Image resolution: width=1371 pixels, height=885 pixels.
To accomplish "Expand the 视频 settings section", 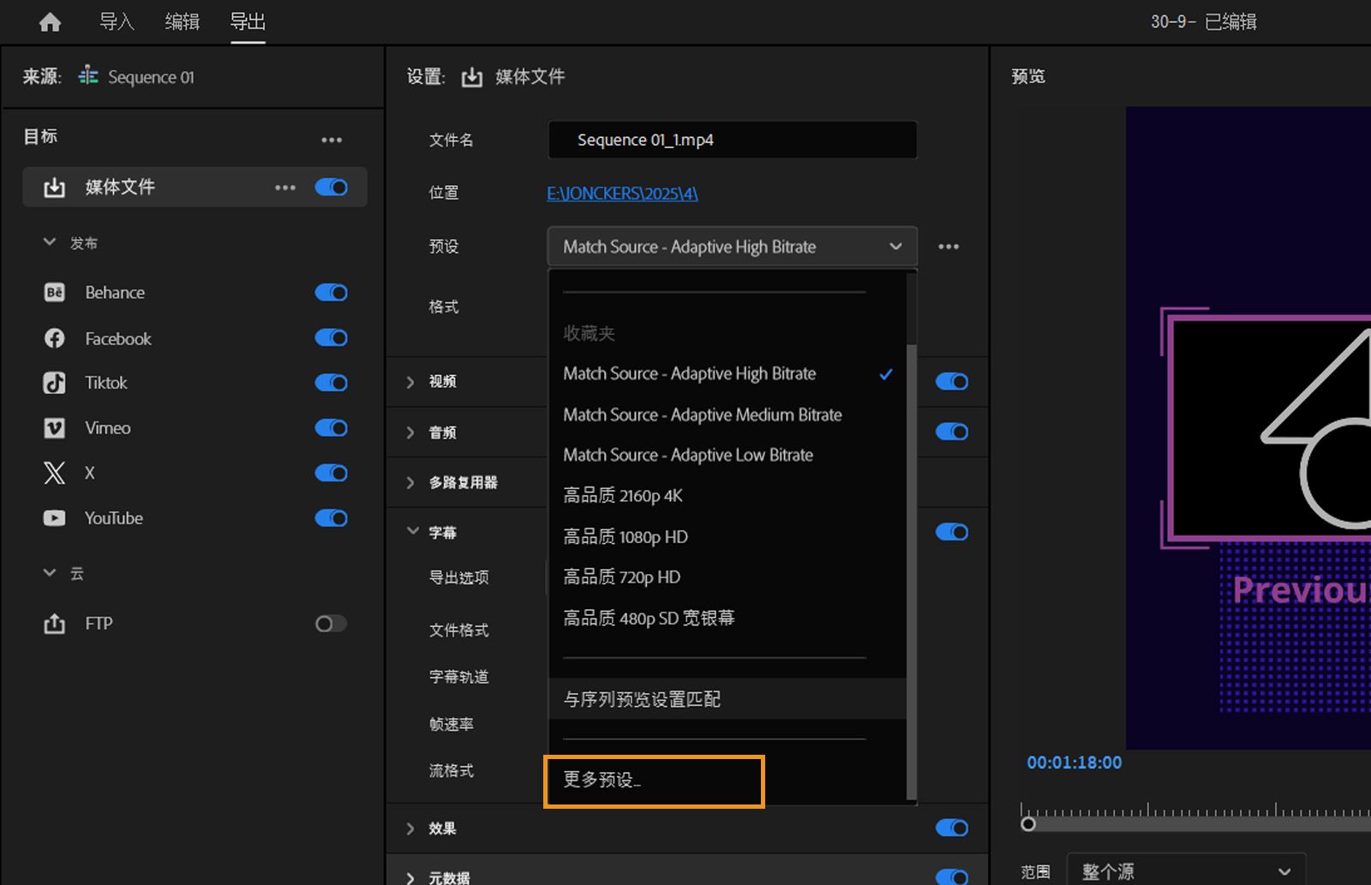I will pyautogui.click(x=411, y=381).
